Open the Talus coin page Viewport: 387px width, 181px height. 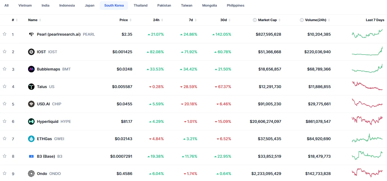coord(42,87)
